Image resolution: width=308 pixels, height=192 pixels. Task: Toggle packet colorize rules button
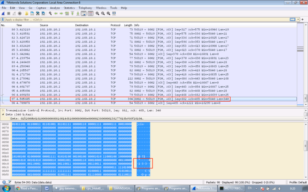(90, 13)
